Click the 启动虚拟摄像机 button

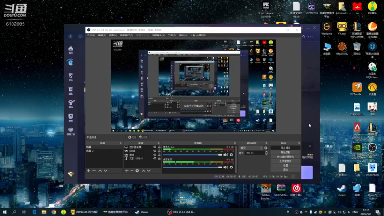pyautogui.click(x=286, y=157)
